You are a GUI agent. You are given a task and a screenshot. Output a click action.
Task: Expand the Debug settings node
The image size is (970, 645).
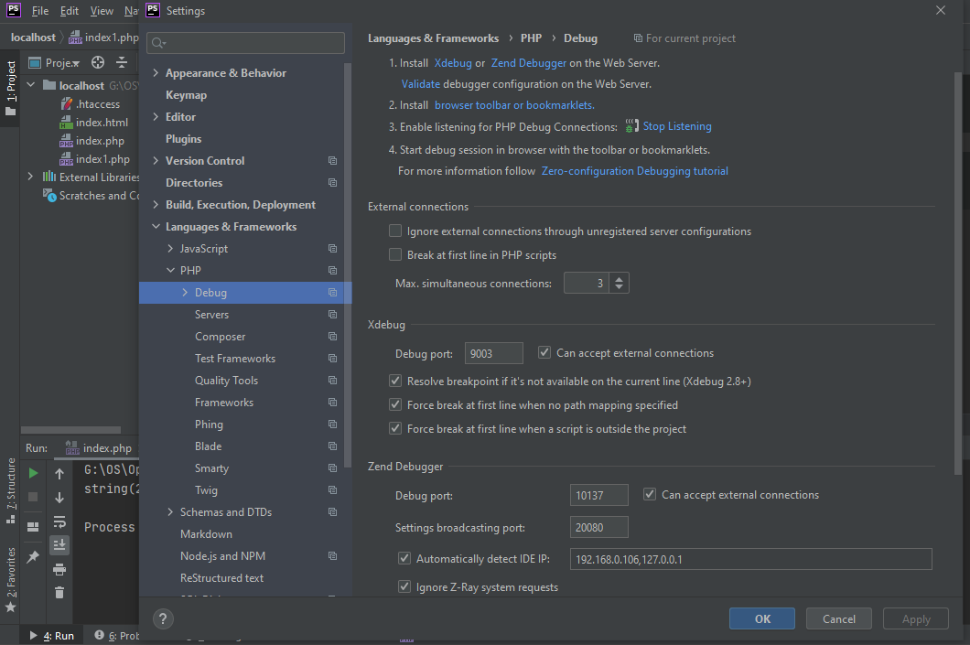(185, 293)
